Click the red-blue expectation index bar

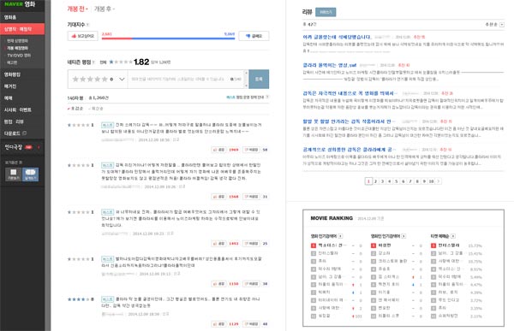click(168, 38)
